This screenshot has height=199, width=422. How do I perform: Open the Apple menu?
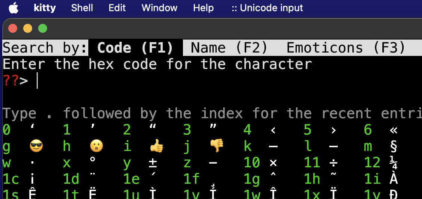(x=13, y=8)
